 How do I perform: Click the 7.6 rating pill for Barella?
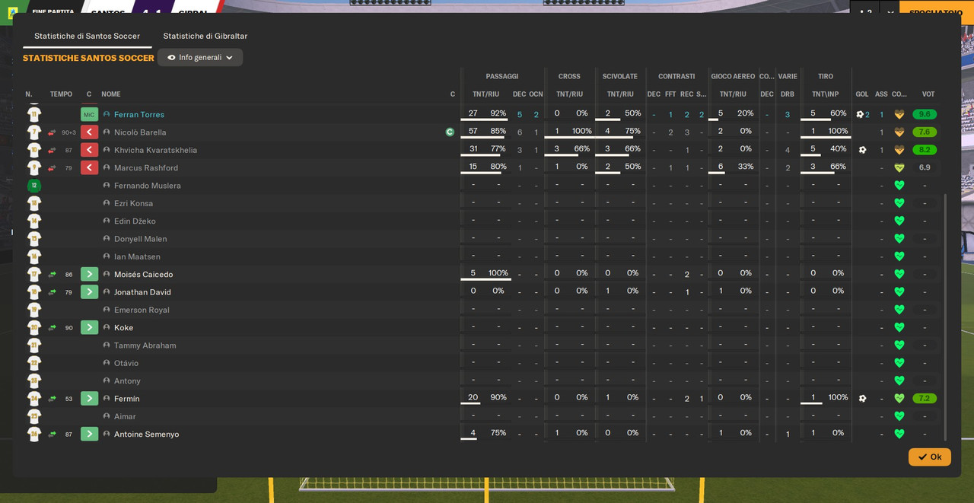(x=925, y=132)
